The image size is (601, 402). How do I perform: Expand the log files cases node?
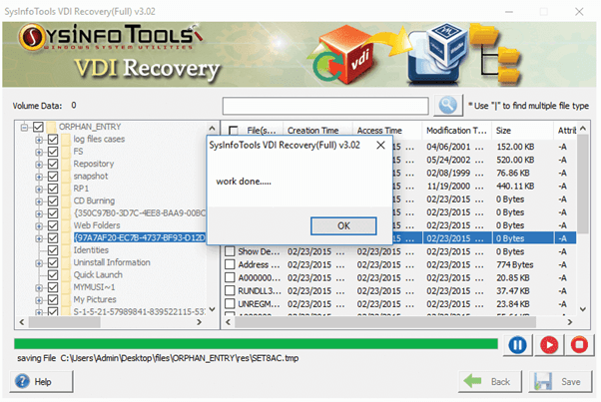point(39,140)
